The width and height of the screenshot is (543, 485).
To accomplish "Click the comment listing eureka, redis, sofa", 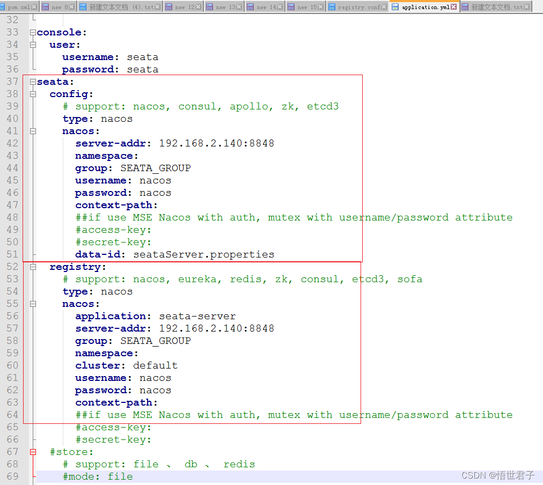I will pos(243,279).
